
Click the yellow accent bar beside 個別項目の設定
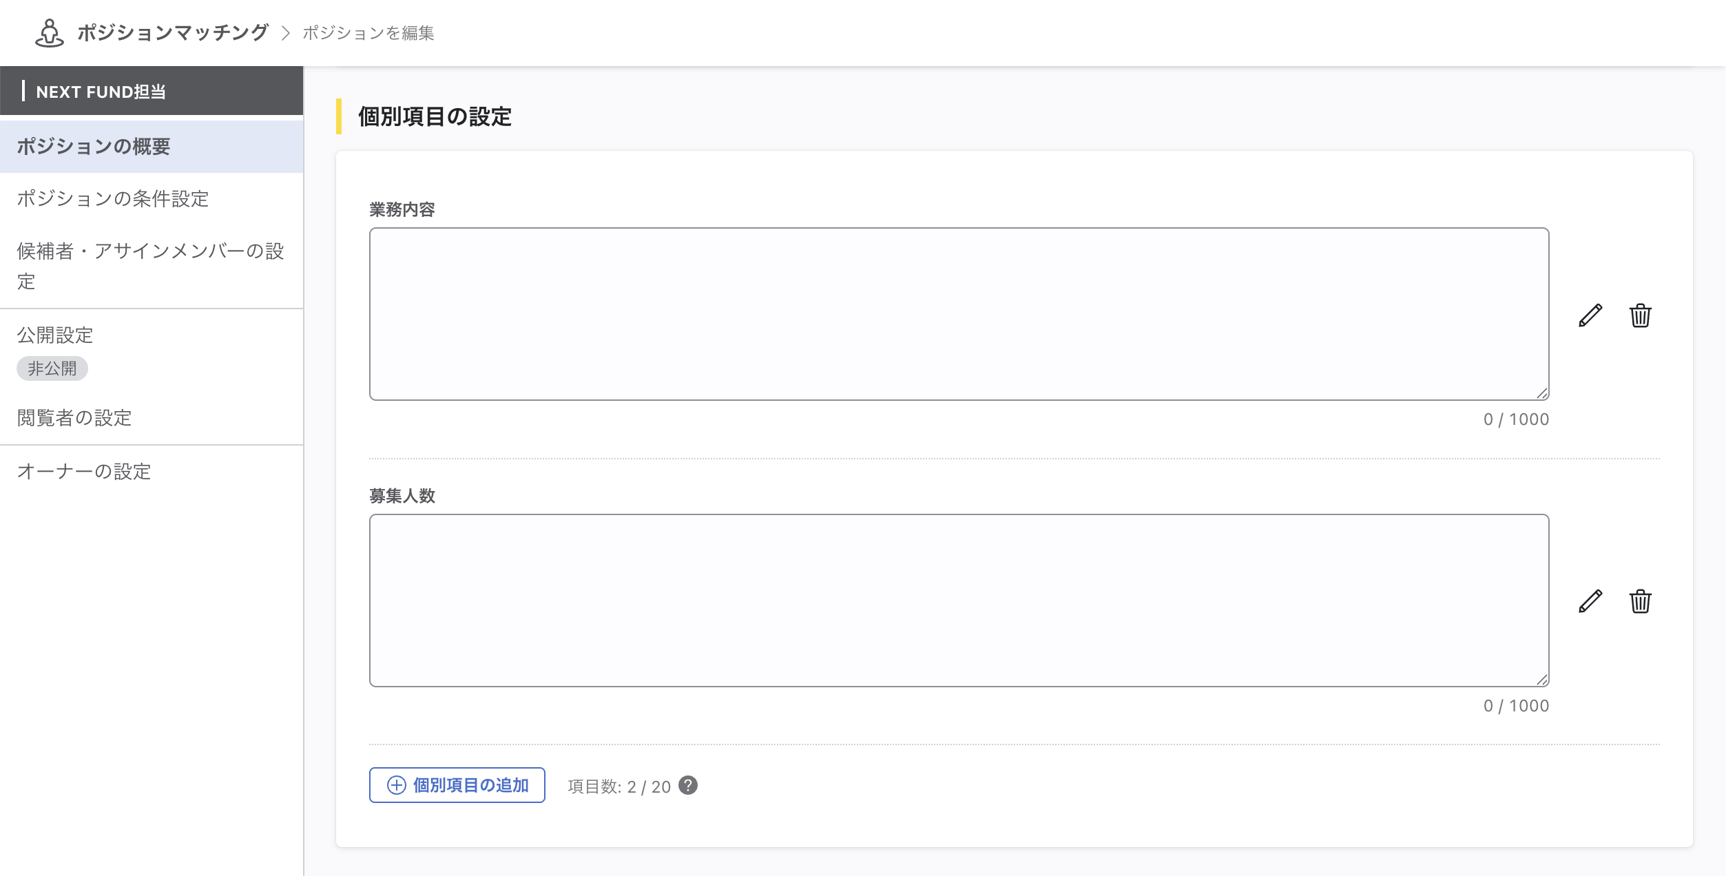pyautogui.click(x=340, y=116)
